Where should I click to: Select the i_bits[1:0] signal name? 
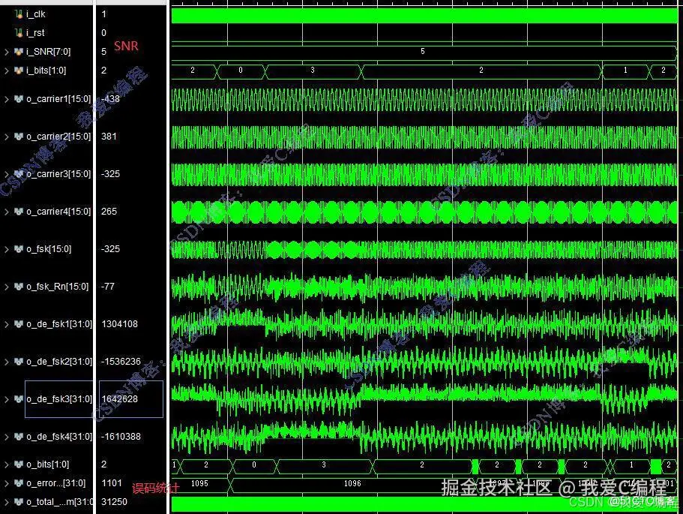coord(46,71)
